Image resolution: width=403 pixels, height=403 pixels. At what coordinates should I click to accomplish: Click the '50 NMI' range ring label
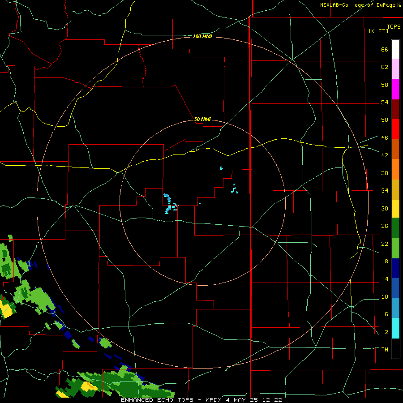click(x=202, y=119)
